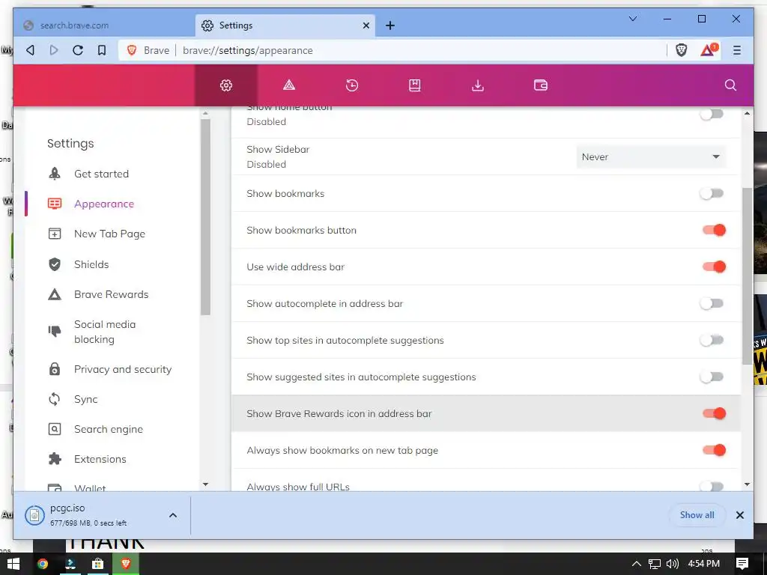
Task: Toggle Show top sites in autocomplete suggestions
Action: point(712,341)
